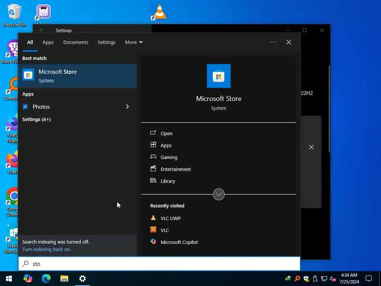
Task: Click Safely Remove Hardware tray icon
Action: tap(315, 279)
